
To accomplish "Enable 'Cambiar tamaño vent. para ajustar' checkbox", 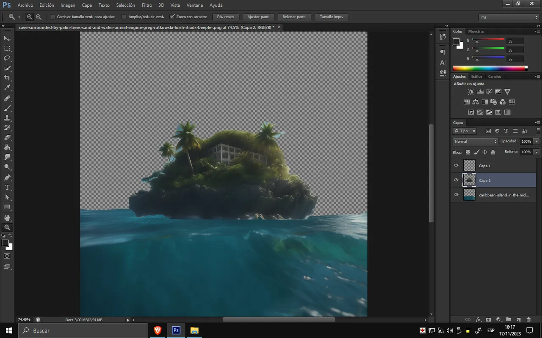I will point(53,17).
